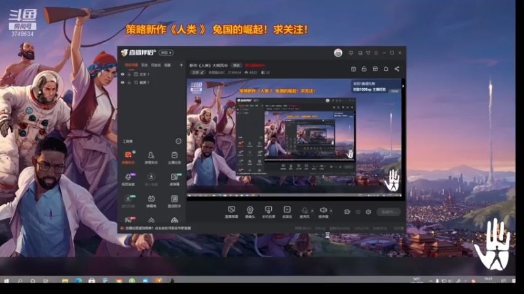The image size is (524, 294).
Task: Open the hamburger menu in the title bar
Action: point(376,53)
